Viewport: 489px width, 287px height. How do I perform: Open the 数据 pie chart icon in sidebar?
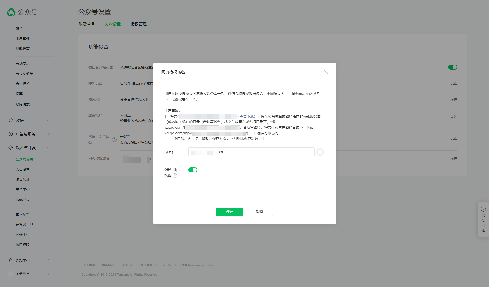pyautogui.click(x=10, y=120)
